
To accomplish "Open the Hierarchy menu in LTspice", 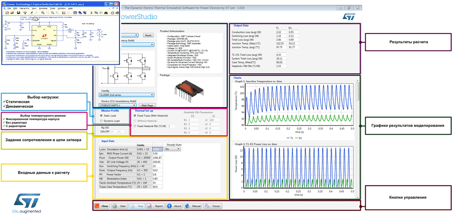I will (24, 8).
